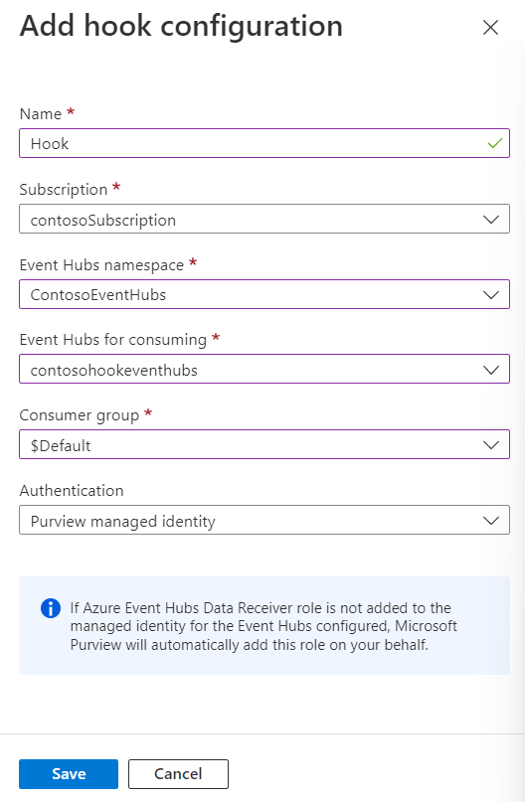Screen dimensions: 525x802
Task: Open the Event Hubs for consuming dropdown
Action: [x=264, y=369]
